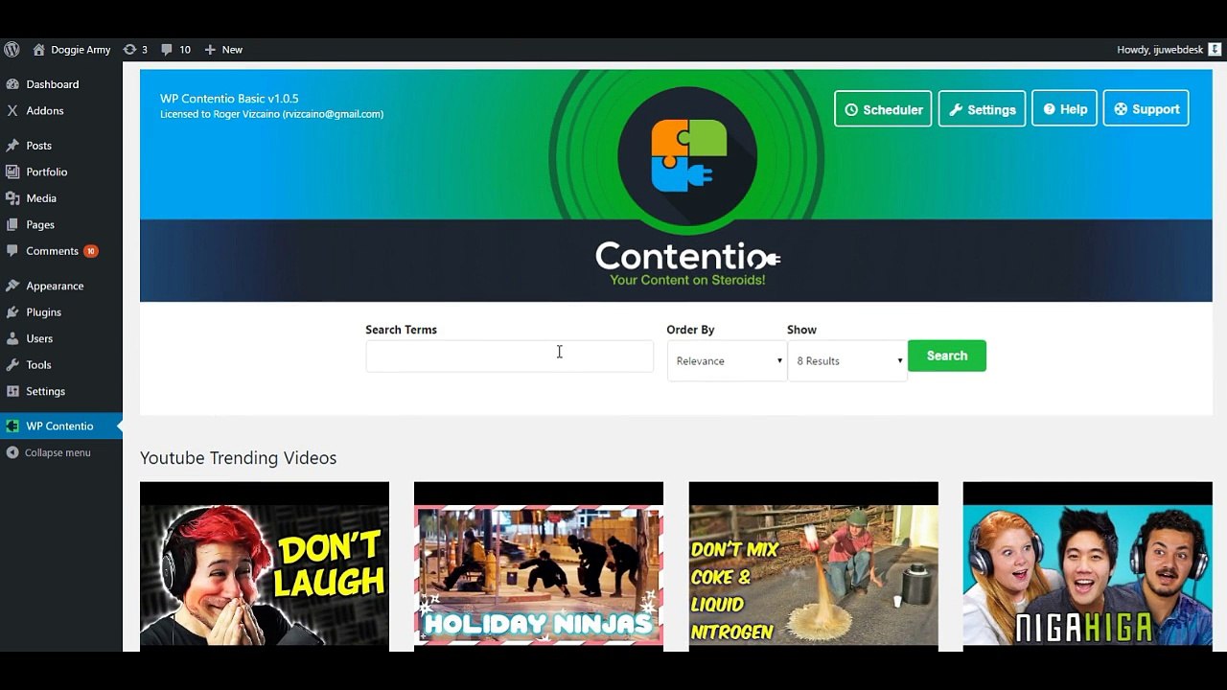The height and width of the screenshot is (690, 1227).
Task: Click Howdy, ijuwebdesk account link
Action: (1160, 49)
